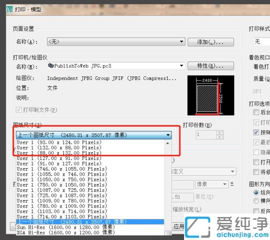
Task: Enable the 后台 background print checkbox
Action: pos(256,112)
